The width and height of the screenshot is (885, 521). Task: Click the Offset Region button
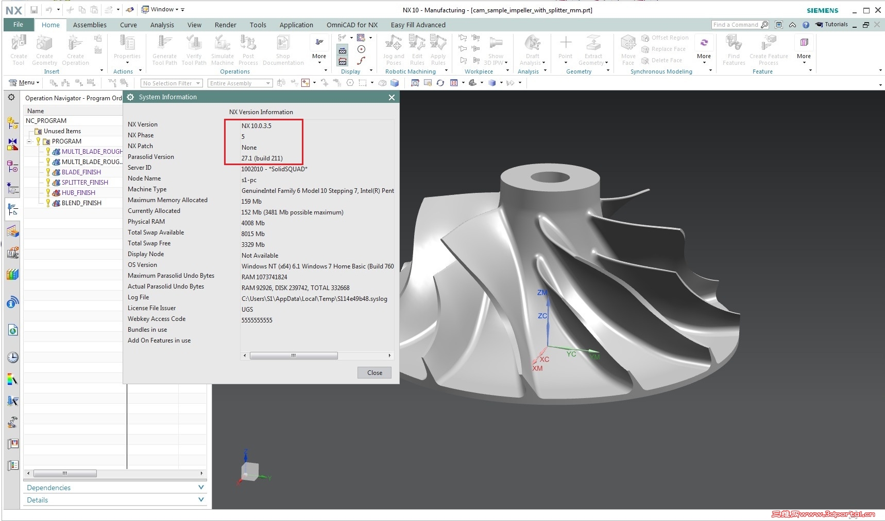665,38
